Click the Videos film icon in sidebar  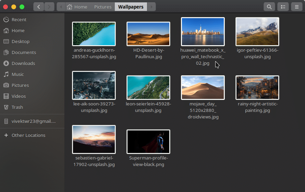[x=6, y=96]
